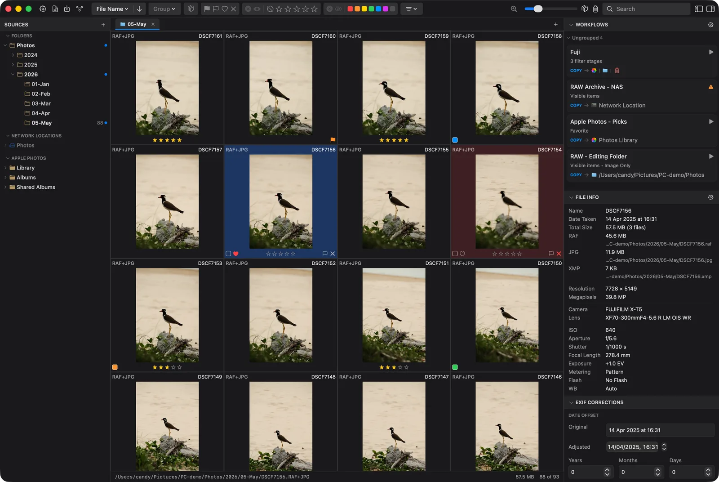Click the stack icon beside Group
Image resolution: width=719 pixels, height=482 pixels.
click(191, 9)
